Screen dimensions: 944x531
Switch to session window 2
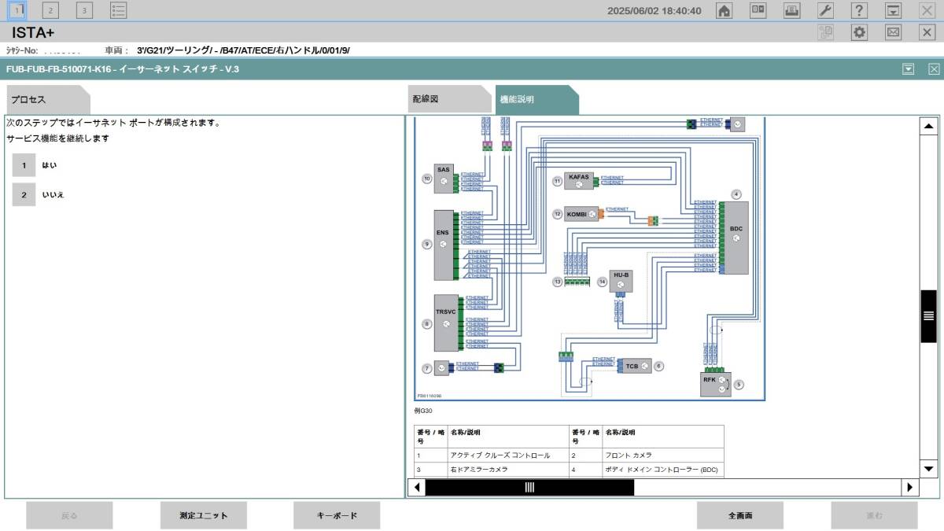(50, 10)
